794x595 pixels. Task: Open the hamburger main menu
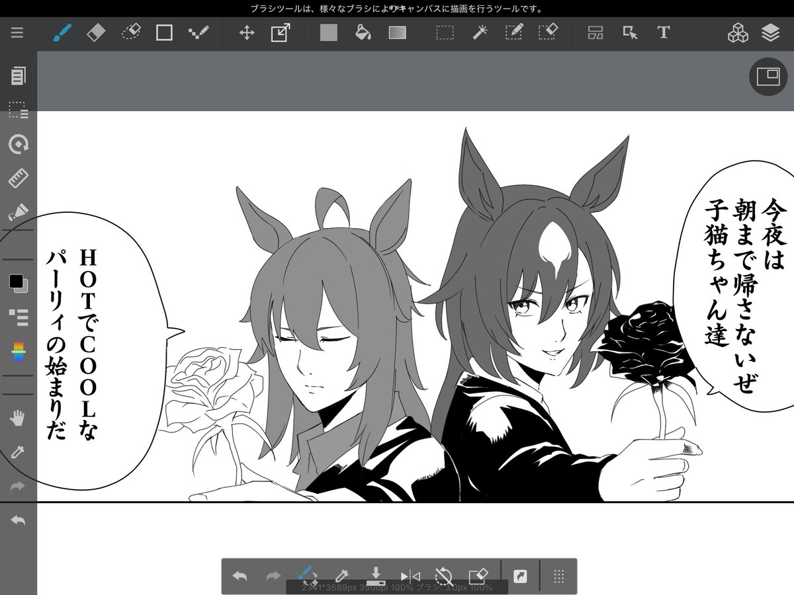[x=17, y=32]
